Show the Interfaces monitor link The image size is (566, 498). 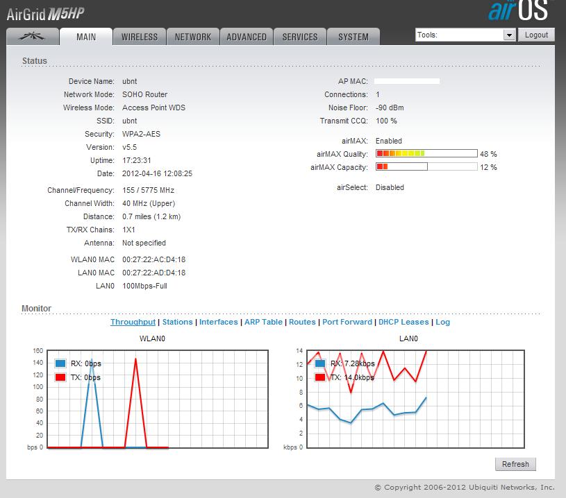(x=218, y=322)
